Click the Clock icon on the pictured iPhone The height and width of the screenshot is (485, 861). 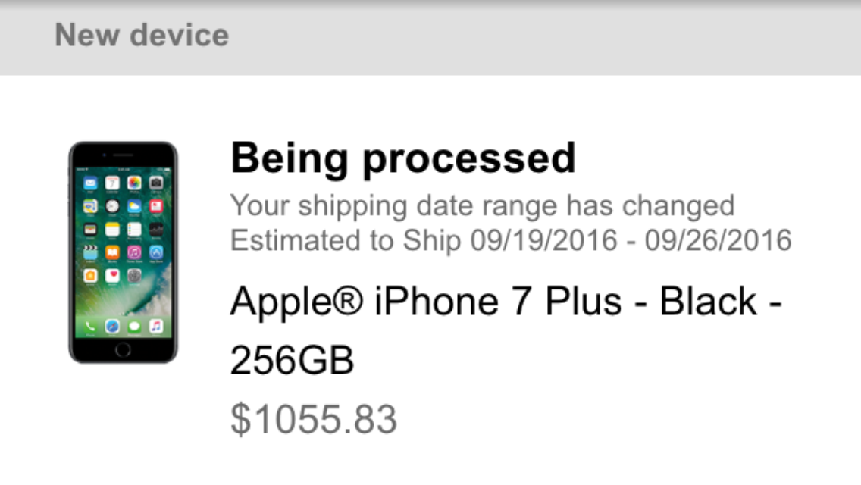point(112,206)
